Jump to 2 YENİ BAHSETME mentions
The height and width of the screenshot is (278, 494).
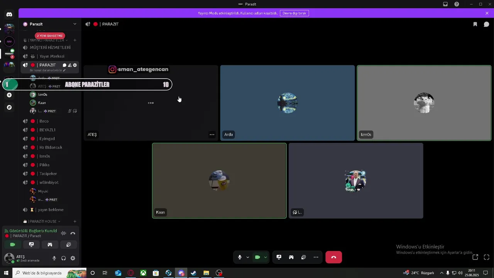tap(50, 36)
